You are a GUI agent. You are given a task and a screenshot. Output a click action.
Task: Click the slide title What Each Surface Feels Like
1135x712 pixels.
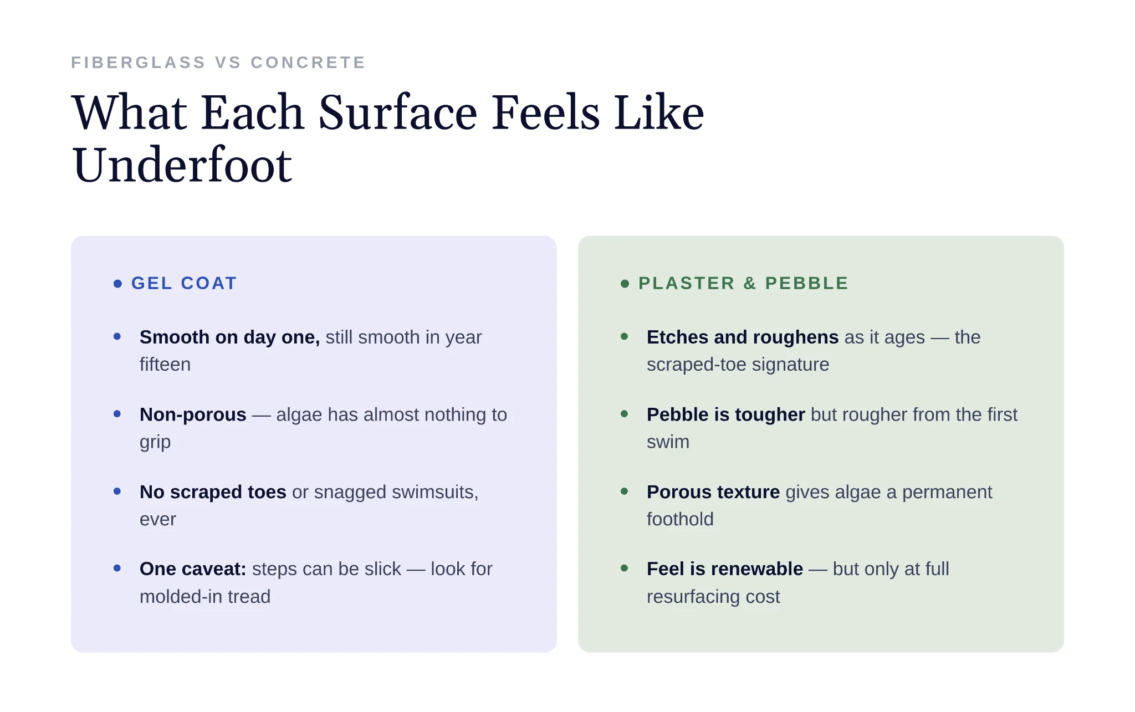click(x=388, y=112)
